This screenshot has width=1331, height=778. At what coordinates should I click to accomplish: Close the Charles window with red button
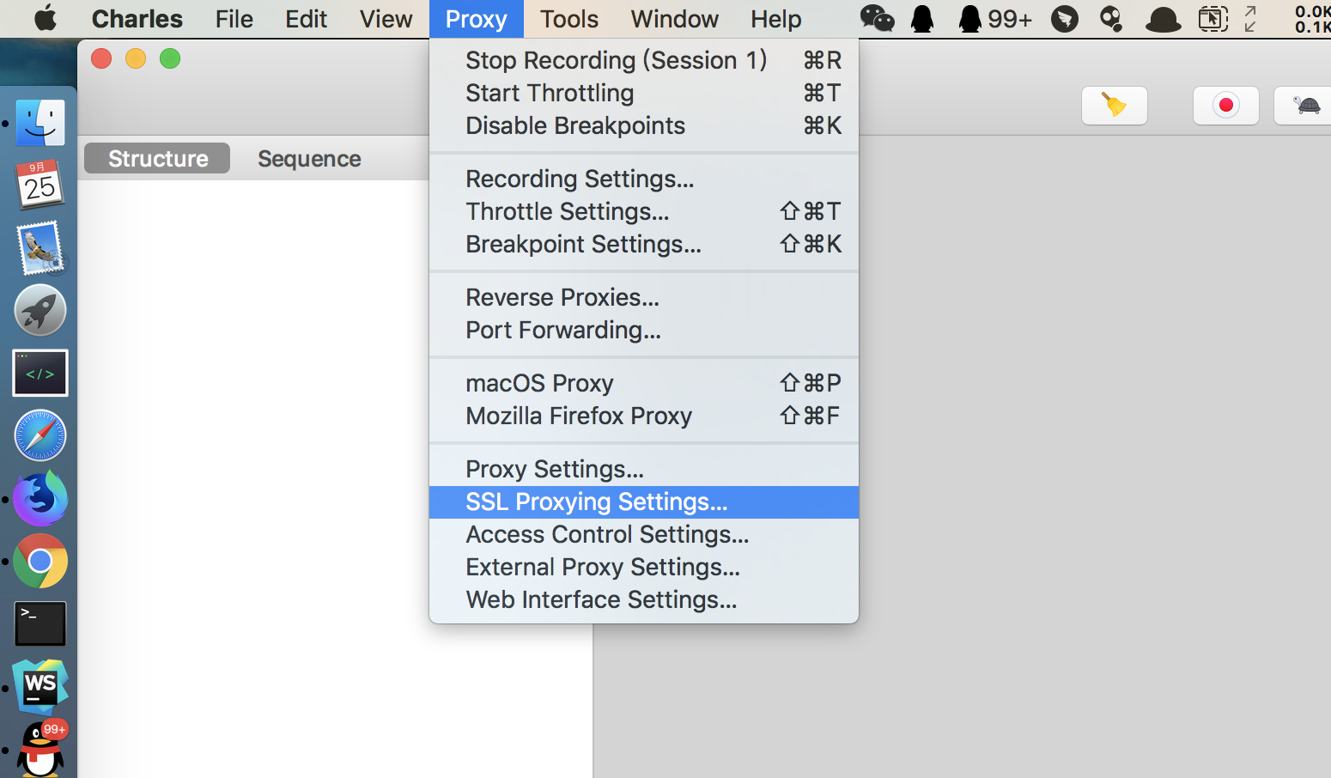coord(101,58)
